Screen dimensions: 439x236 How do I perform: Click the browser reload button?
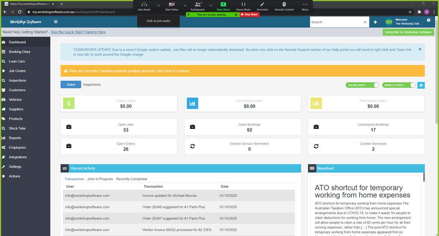tap(20, 12)
